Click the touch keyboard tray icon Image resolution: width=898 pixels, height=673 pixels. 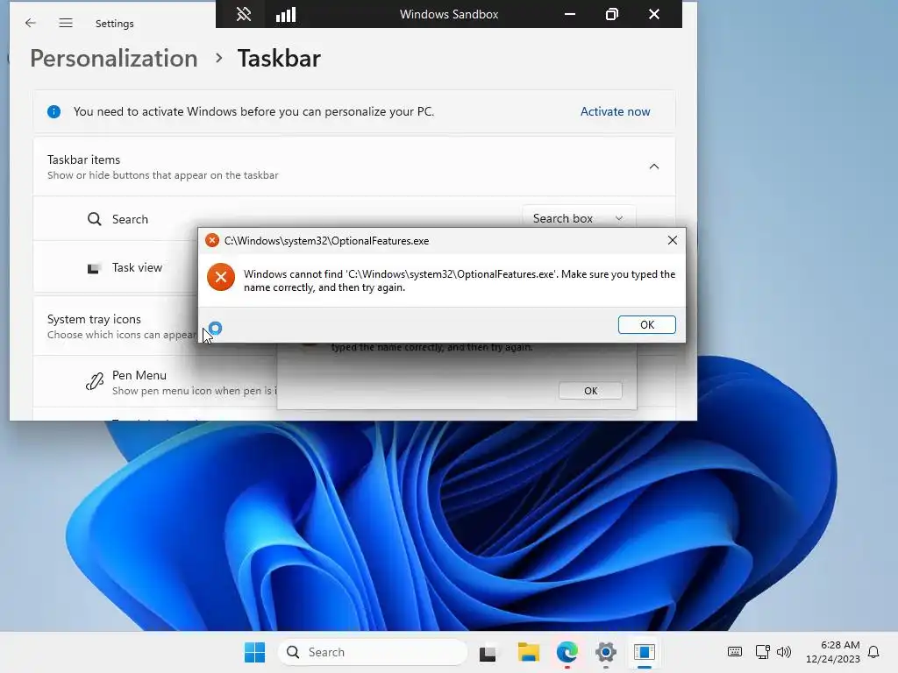735,652
